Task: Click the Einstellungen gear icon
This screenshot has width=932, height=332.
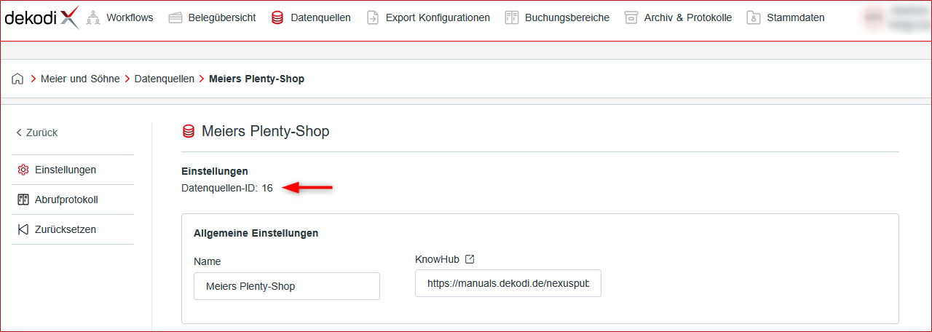Action: 23,170
